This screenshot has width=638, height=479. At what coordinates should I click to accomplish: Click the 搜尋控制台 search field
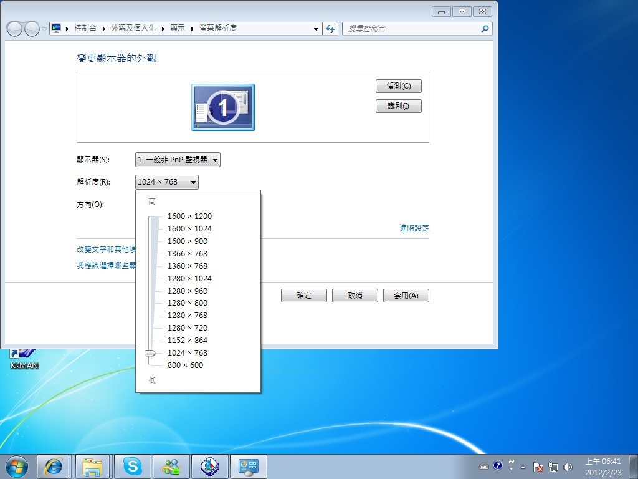click(x=411, y=29)
